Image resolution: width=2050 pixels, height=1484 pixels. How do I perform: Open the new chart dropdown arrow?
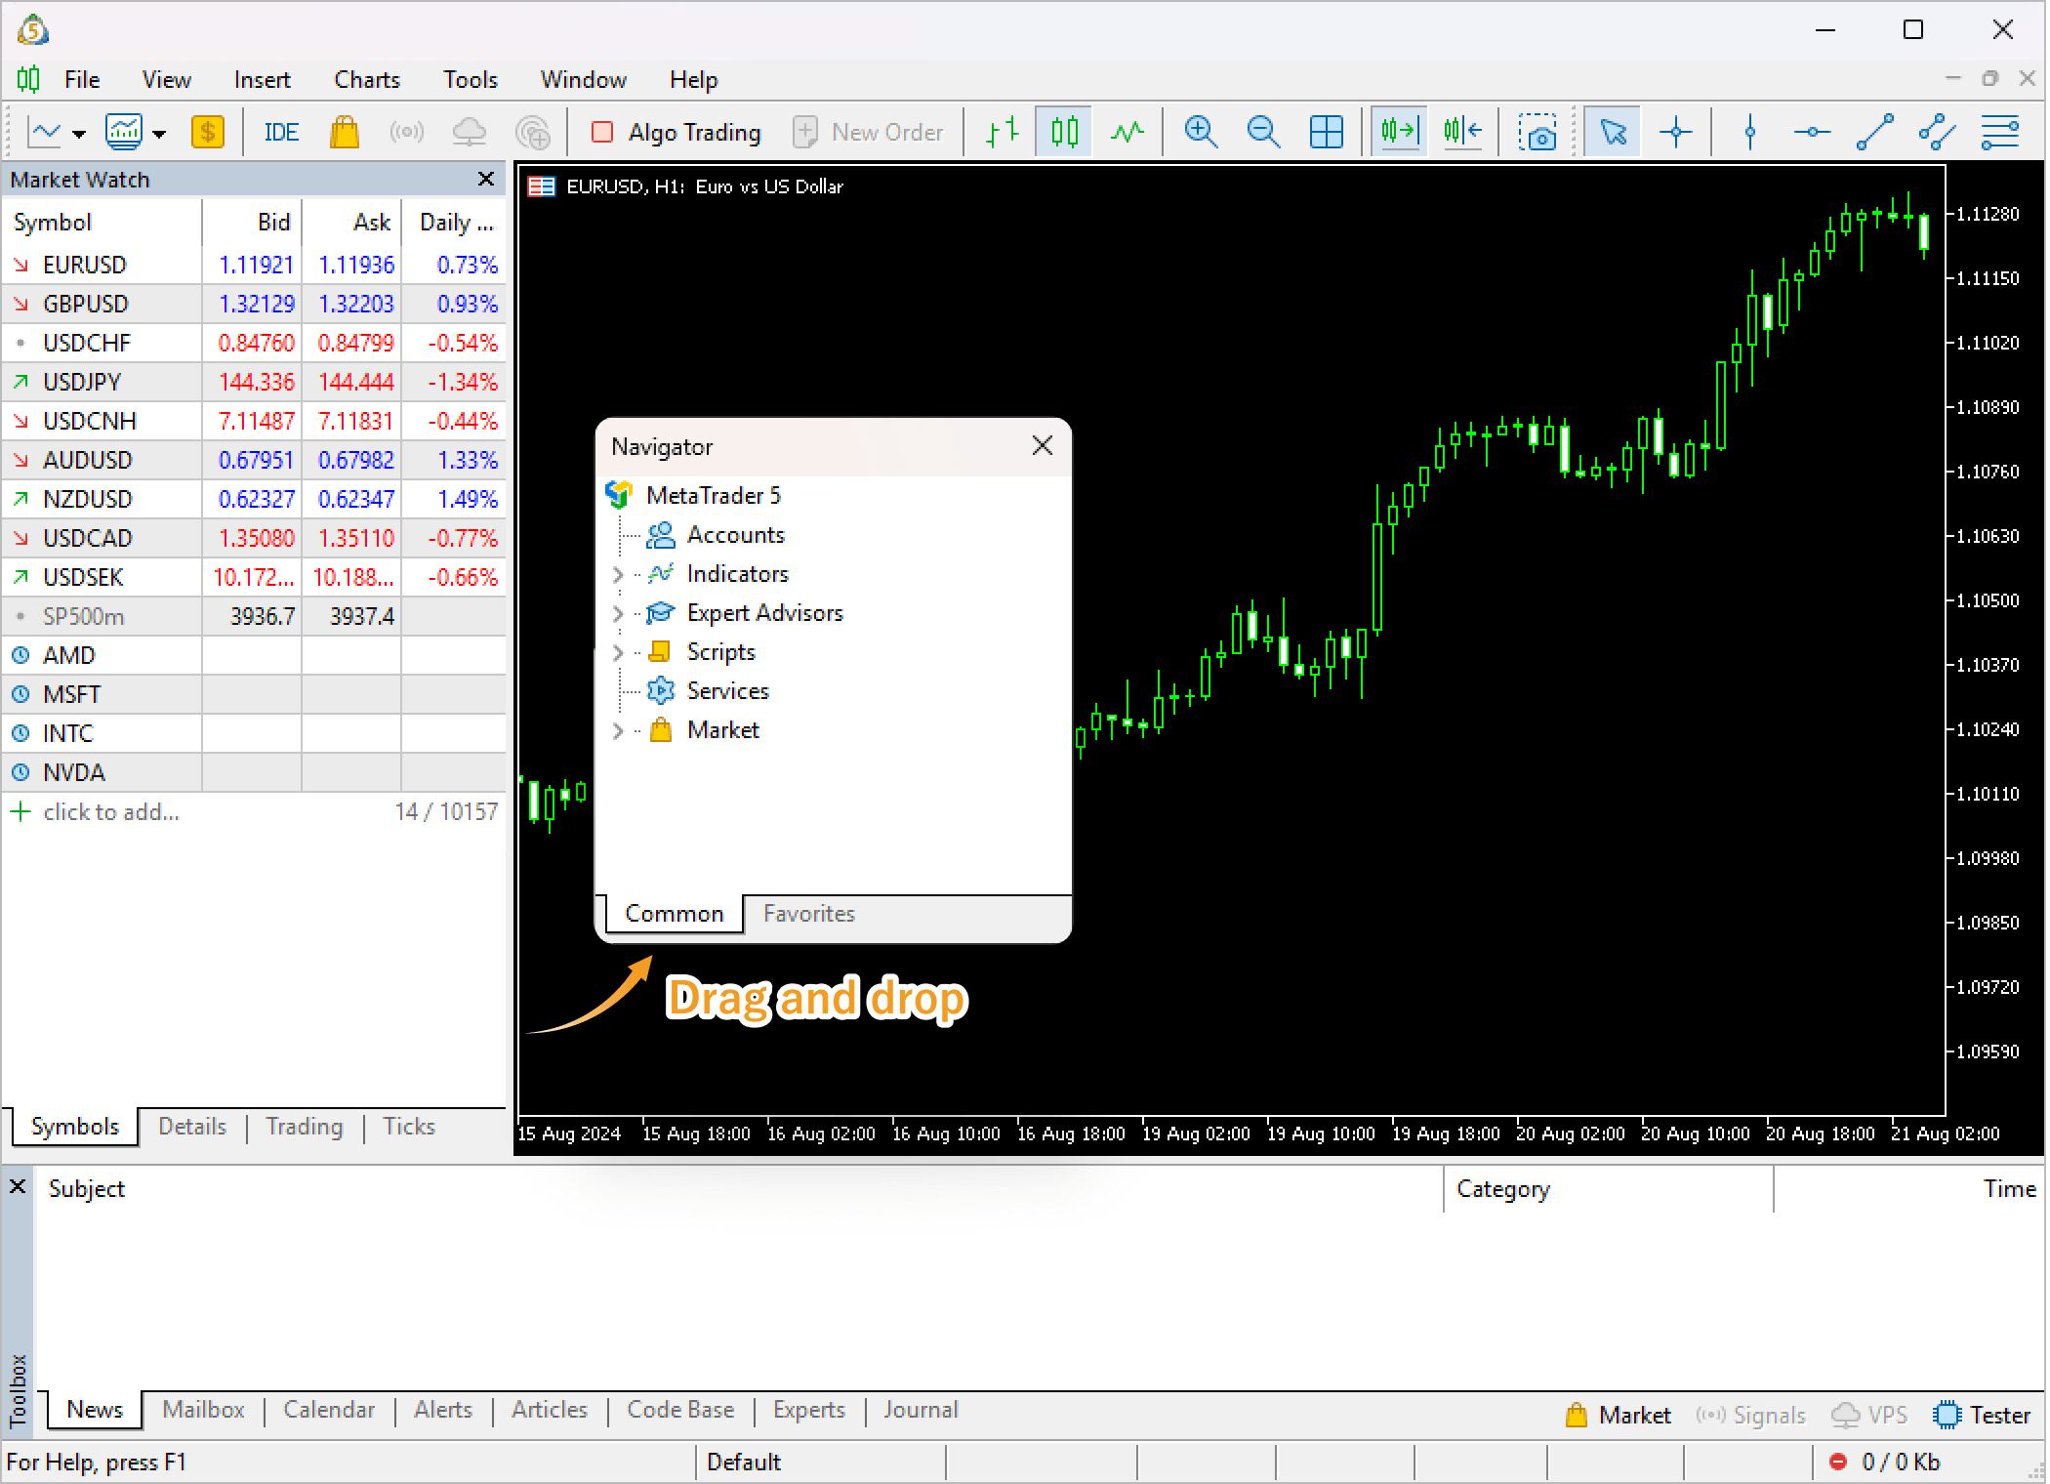79,134
